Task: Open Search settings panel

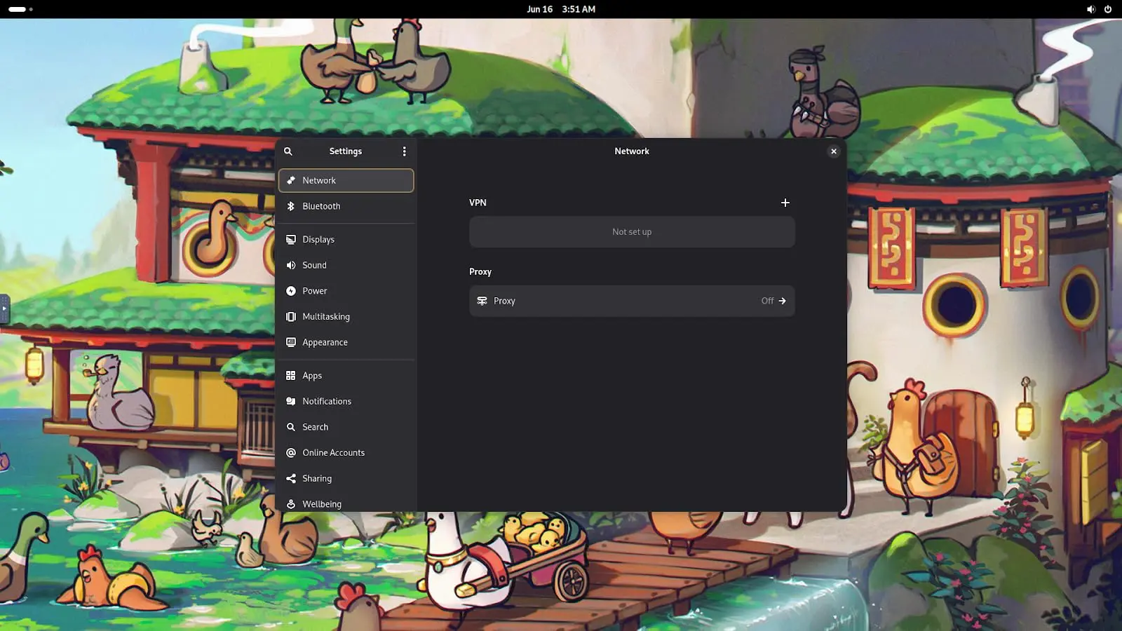Action: (x=346, y=427)
